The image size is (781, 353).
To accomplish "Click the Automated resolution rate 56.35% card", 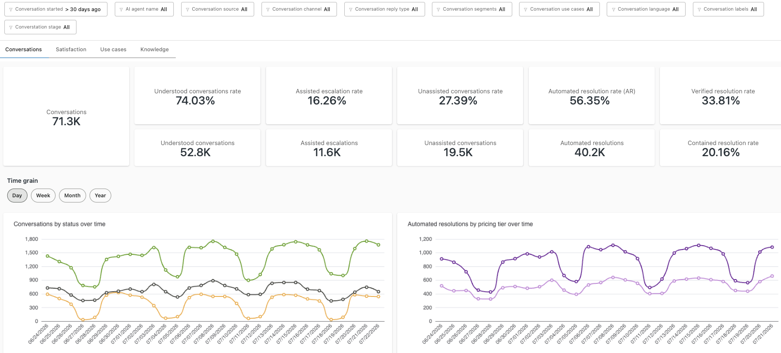I will (592, 96).
